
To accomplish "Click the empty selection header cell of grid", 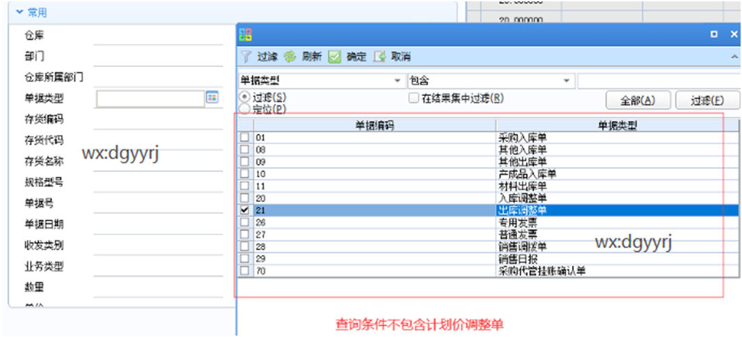I will pos(245,125).
